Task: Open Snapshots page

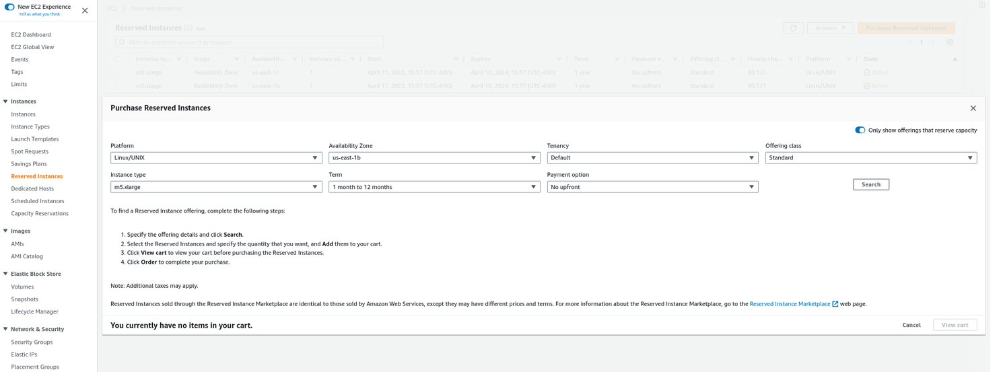Action: point(25,299)
